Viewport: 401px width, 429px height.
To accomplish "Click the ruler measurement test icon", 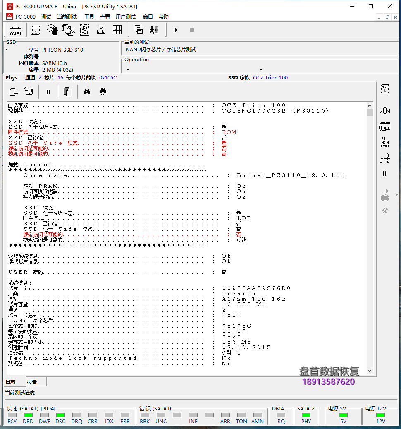I will 101,30.
